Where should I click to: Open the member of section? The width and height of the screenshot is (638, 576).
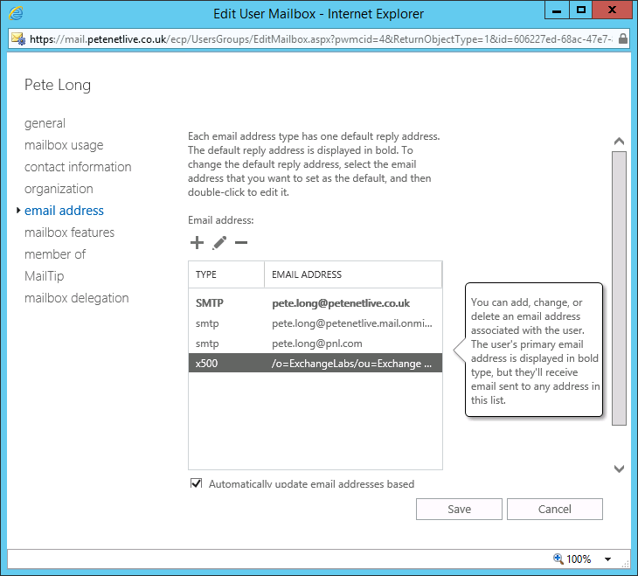pos(55,254)
